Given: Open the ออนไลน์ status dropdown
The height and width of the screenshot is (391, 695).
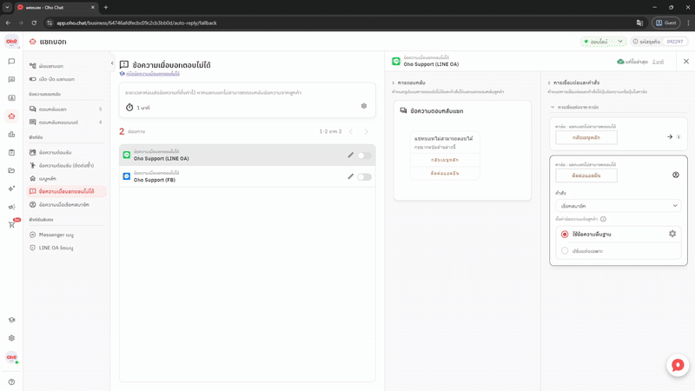Looking at the screenshot, I should click(x=620, y=41).
